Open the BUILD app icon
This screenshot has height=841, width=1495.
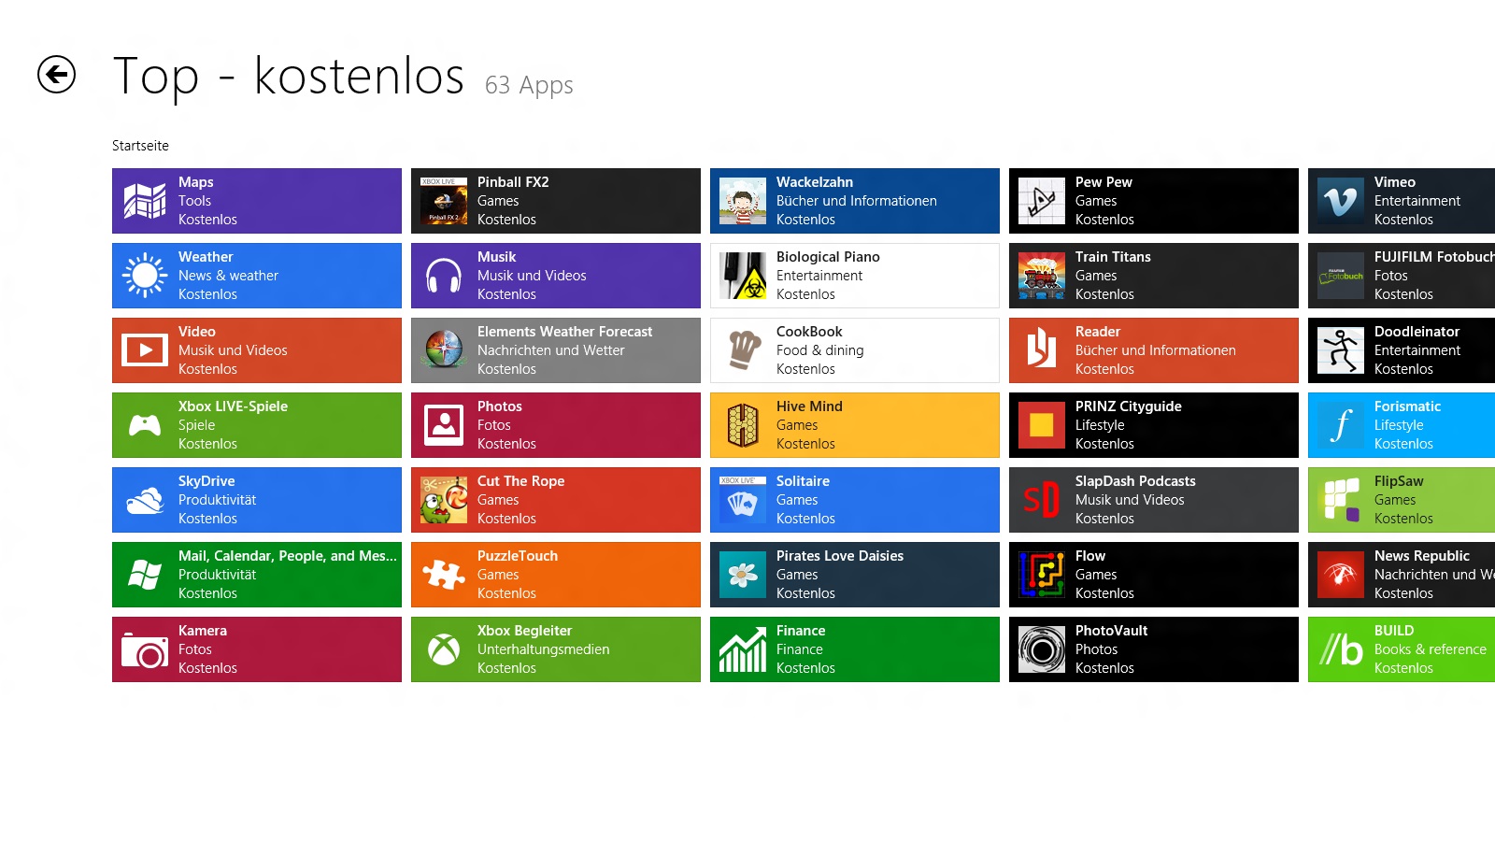point(1341,649)
